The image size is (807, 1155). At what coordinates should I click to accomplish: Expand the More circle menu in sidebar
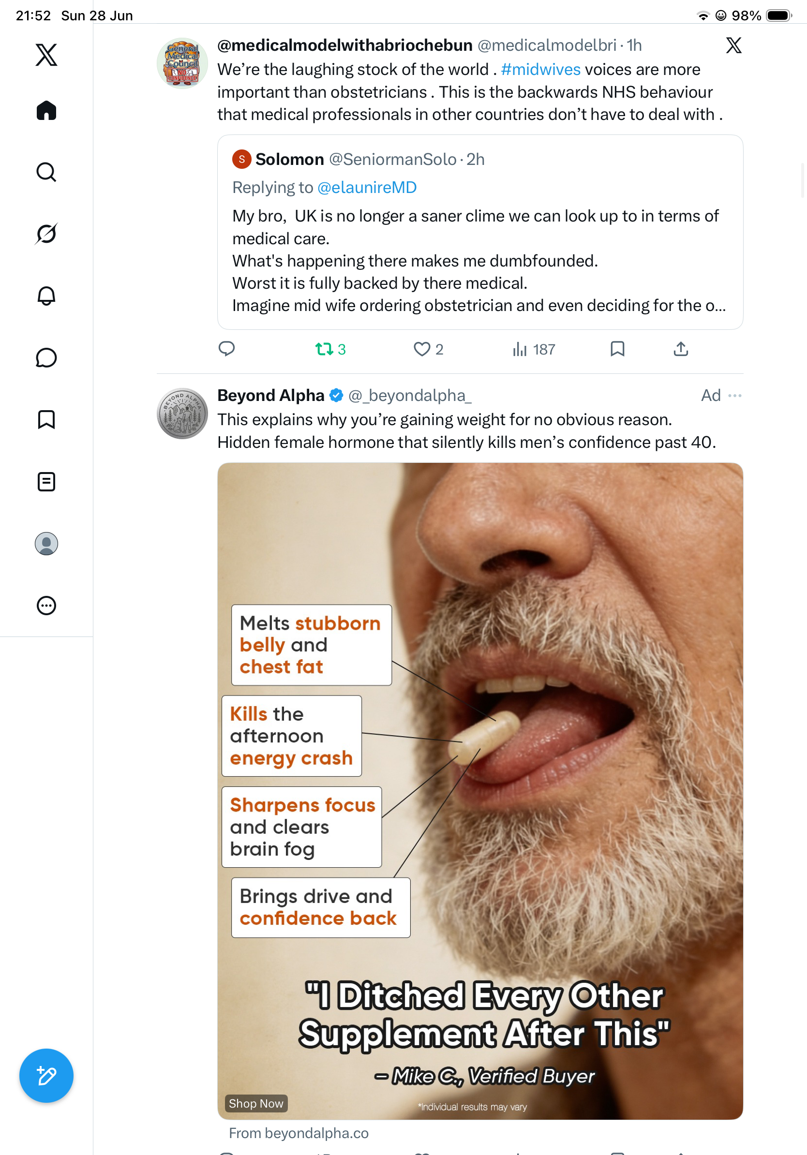(46, 605)
